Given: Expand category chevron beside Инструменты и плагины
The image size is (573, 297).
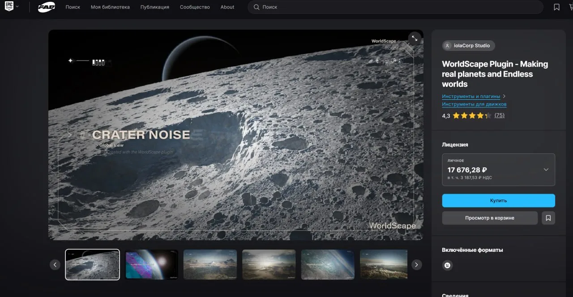Looking at the screenshot, I should [x=504, y=96].
